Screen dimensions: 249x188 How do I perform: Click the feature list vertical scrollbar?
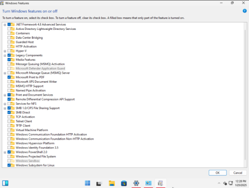pyautogui.click(x=245, y=95)
